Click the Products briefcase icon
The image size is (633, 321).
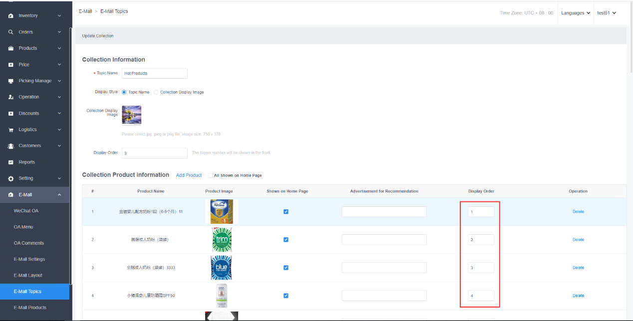coord(11,48)
